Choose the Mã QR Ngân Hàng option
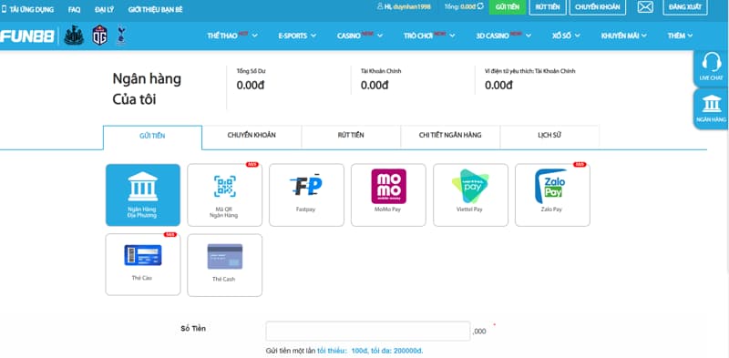This screenshot has width=729, height=358. [x=224, y=195]
